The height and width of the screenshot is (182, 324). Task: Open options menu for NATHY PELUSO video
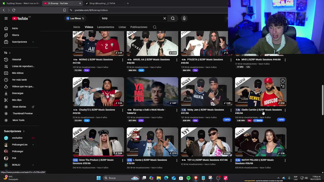[x=285, y=160]
